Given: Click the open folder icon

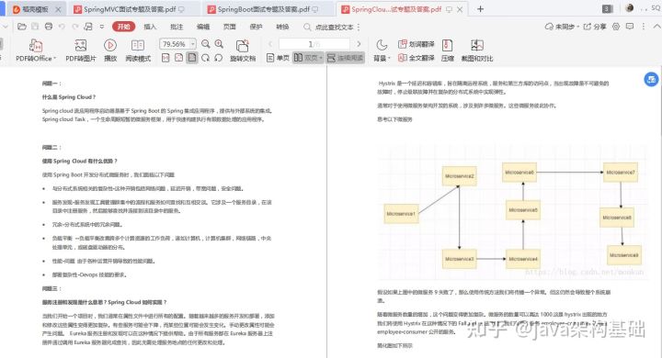Looking at the screenshot, I should [x=22, y=27].
